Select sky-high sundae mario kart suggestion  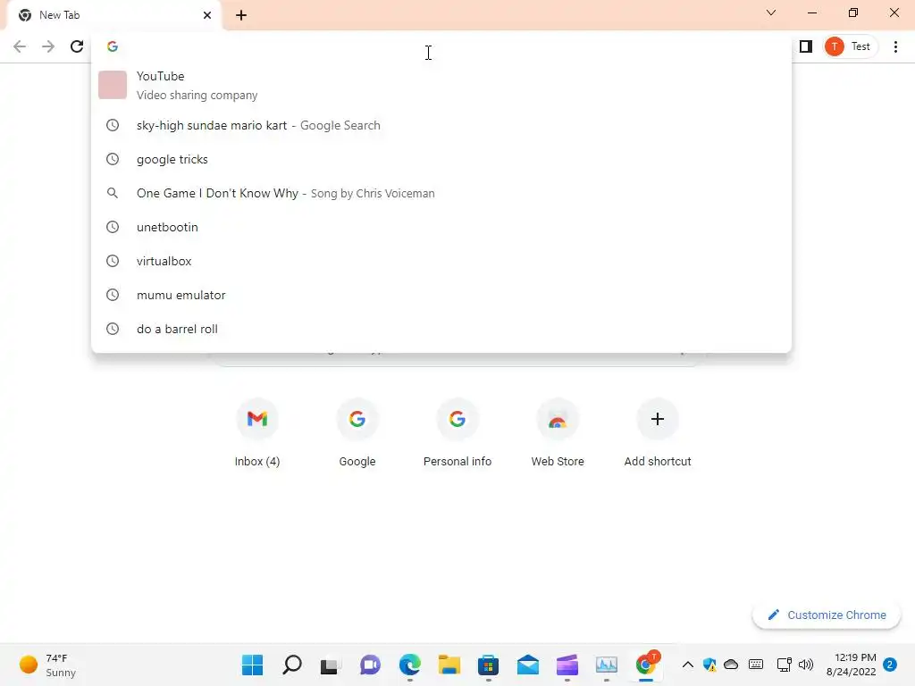441,125
